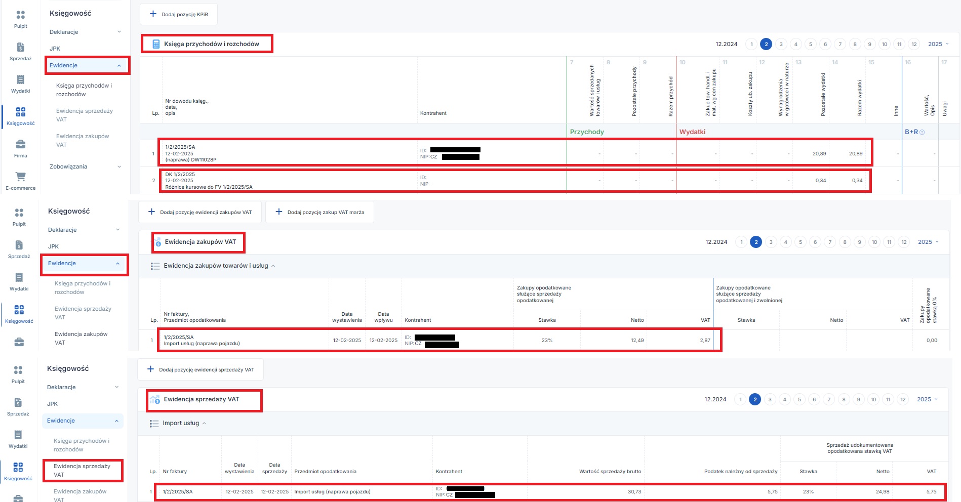Open Wydatki icon in the purchases VAT view sidebar

[x=19, y=277]
